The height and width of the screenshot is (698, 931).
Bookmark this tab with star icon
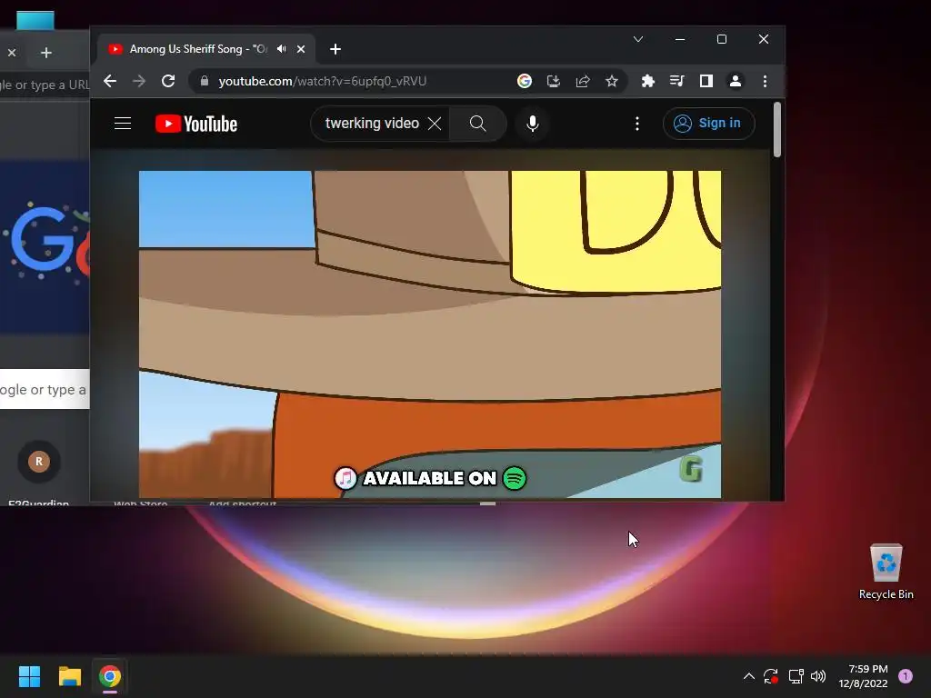coord(612,81)
